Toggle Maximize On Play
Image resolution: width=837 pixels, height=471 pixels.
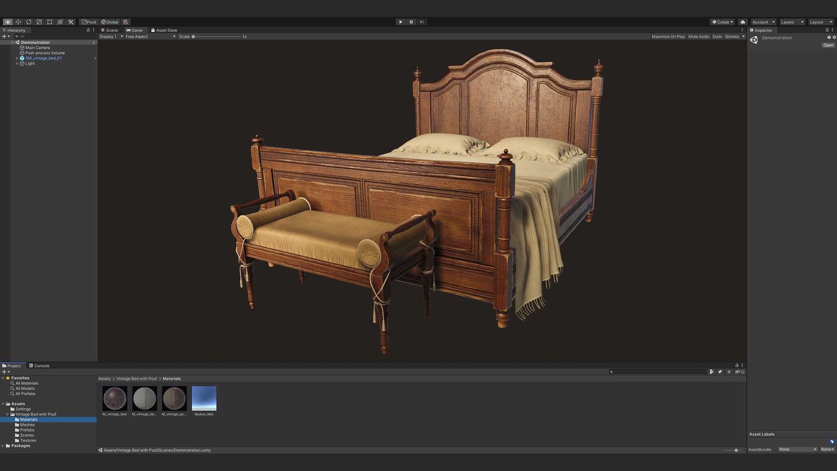click(x=668, y=37)
